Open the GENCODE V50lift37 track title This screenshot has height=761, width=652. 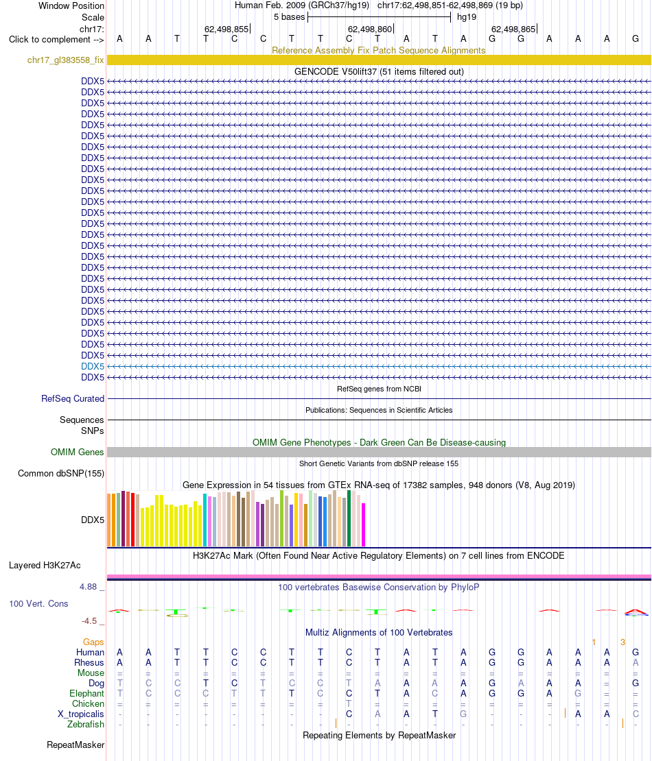[379, 71]
